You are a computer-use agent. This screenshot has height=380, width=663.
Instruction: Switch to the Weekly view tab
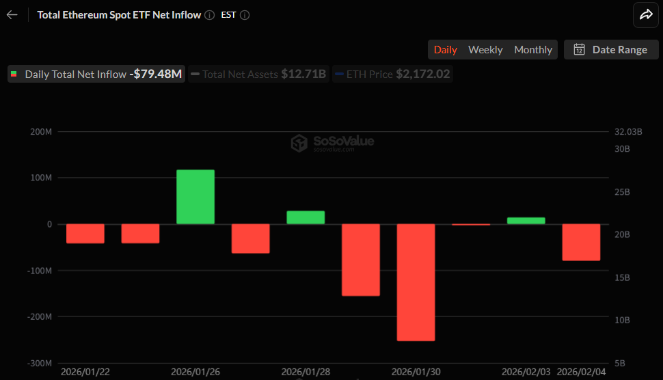[485, 49]
